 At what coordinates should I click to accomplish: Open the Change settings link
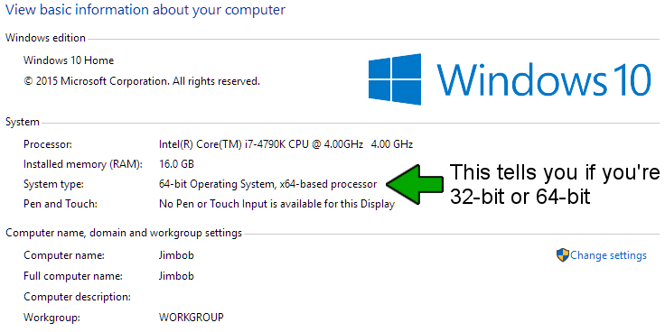[608, 255]
